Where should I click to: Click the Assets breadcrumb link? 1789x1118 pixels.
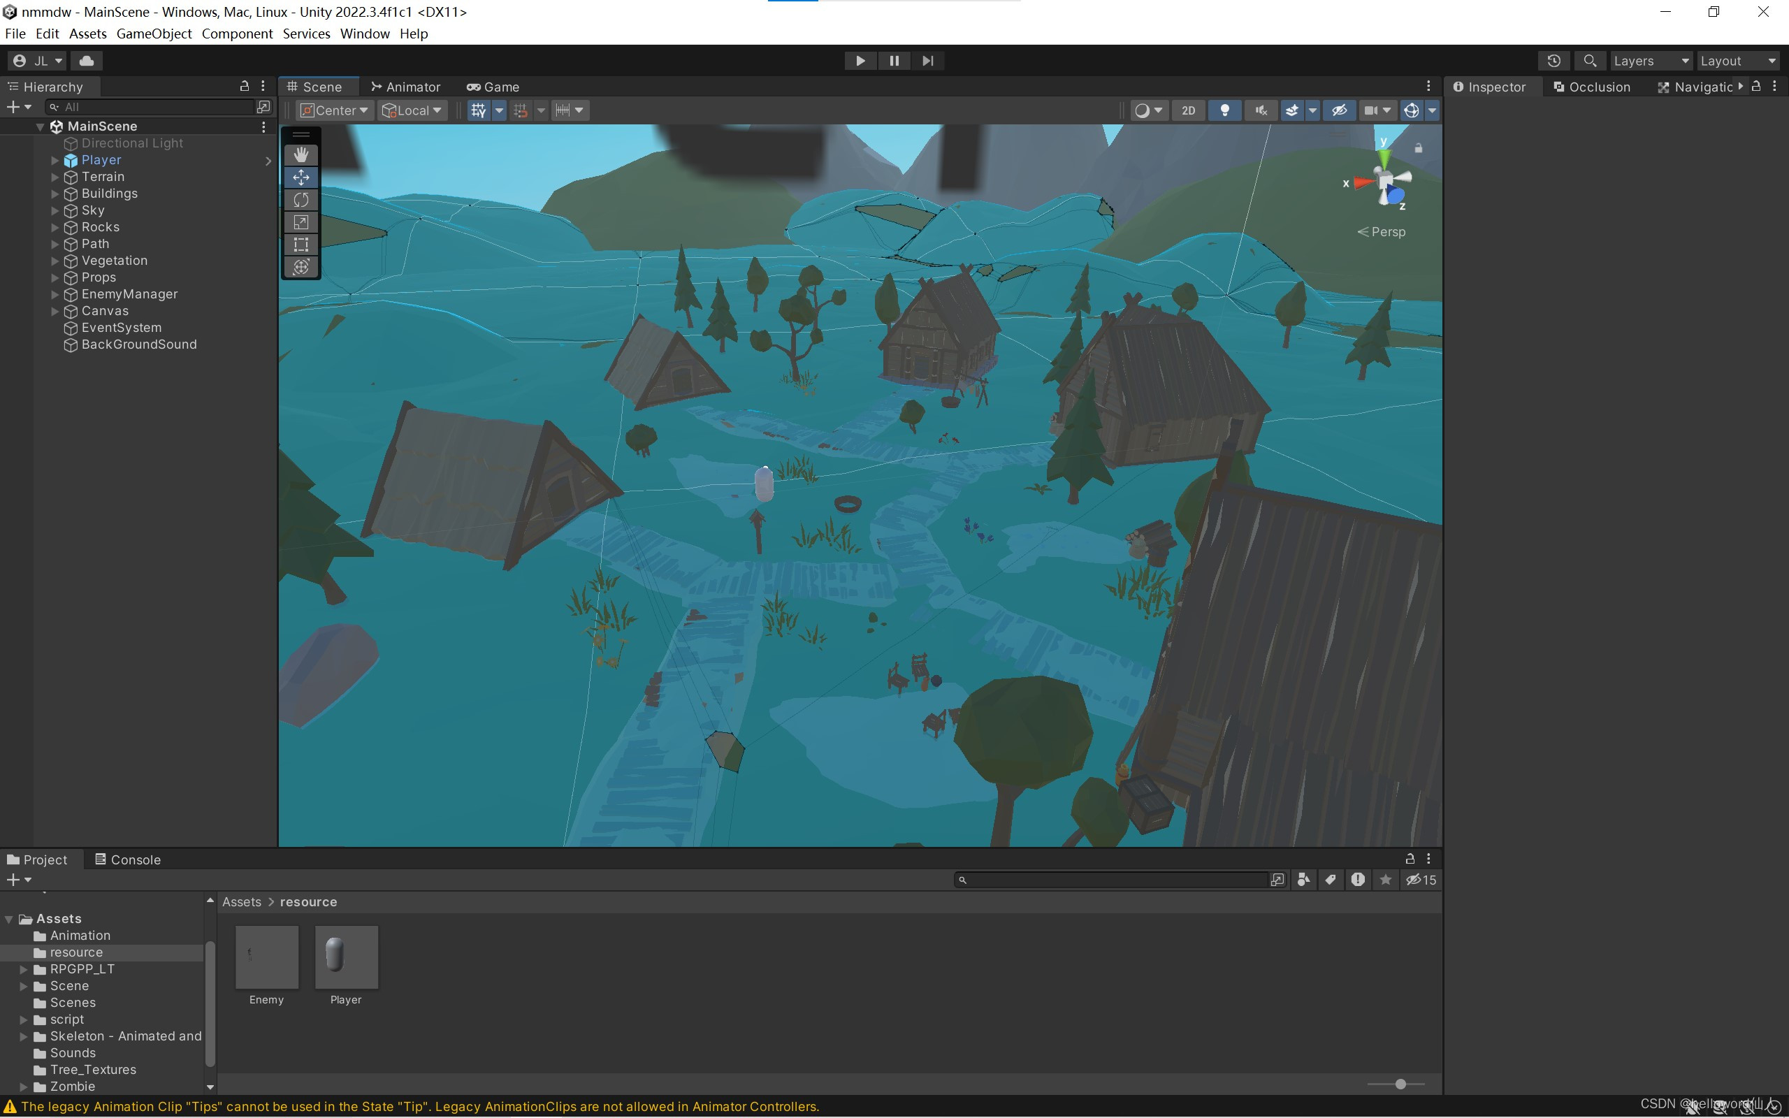pyautogui.click(x=242, y=901)
